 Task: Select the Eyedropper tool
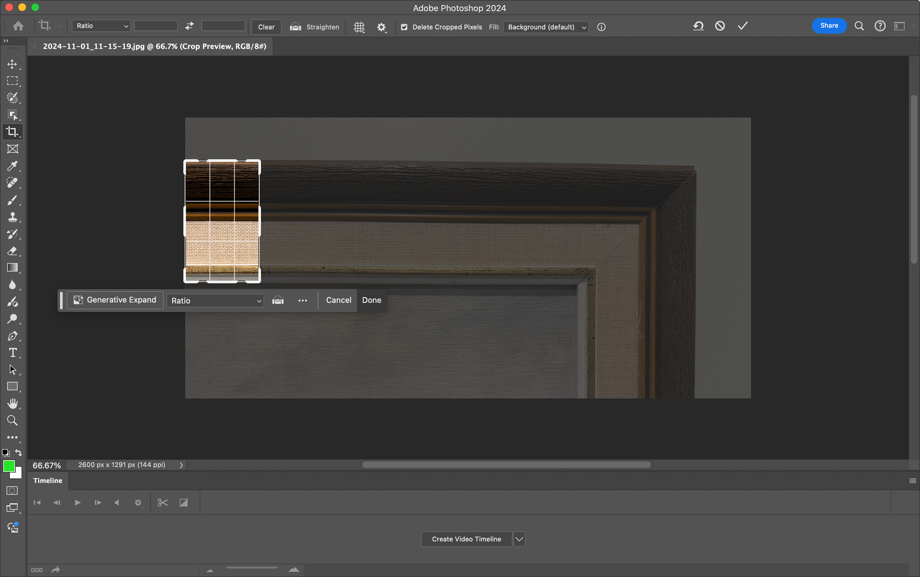12,166
